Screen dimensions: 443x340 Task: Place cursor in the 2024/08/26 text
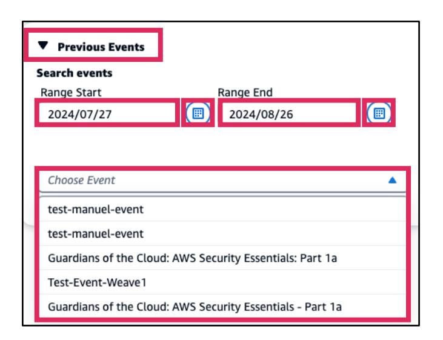[255, 114]
